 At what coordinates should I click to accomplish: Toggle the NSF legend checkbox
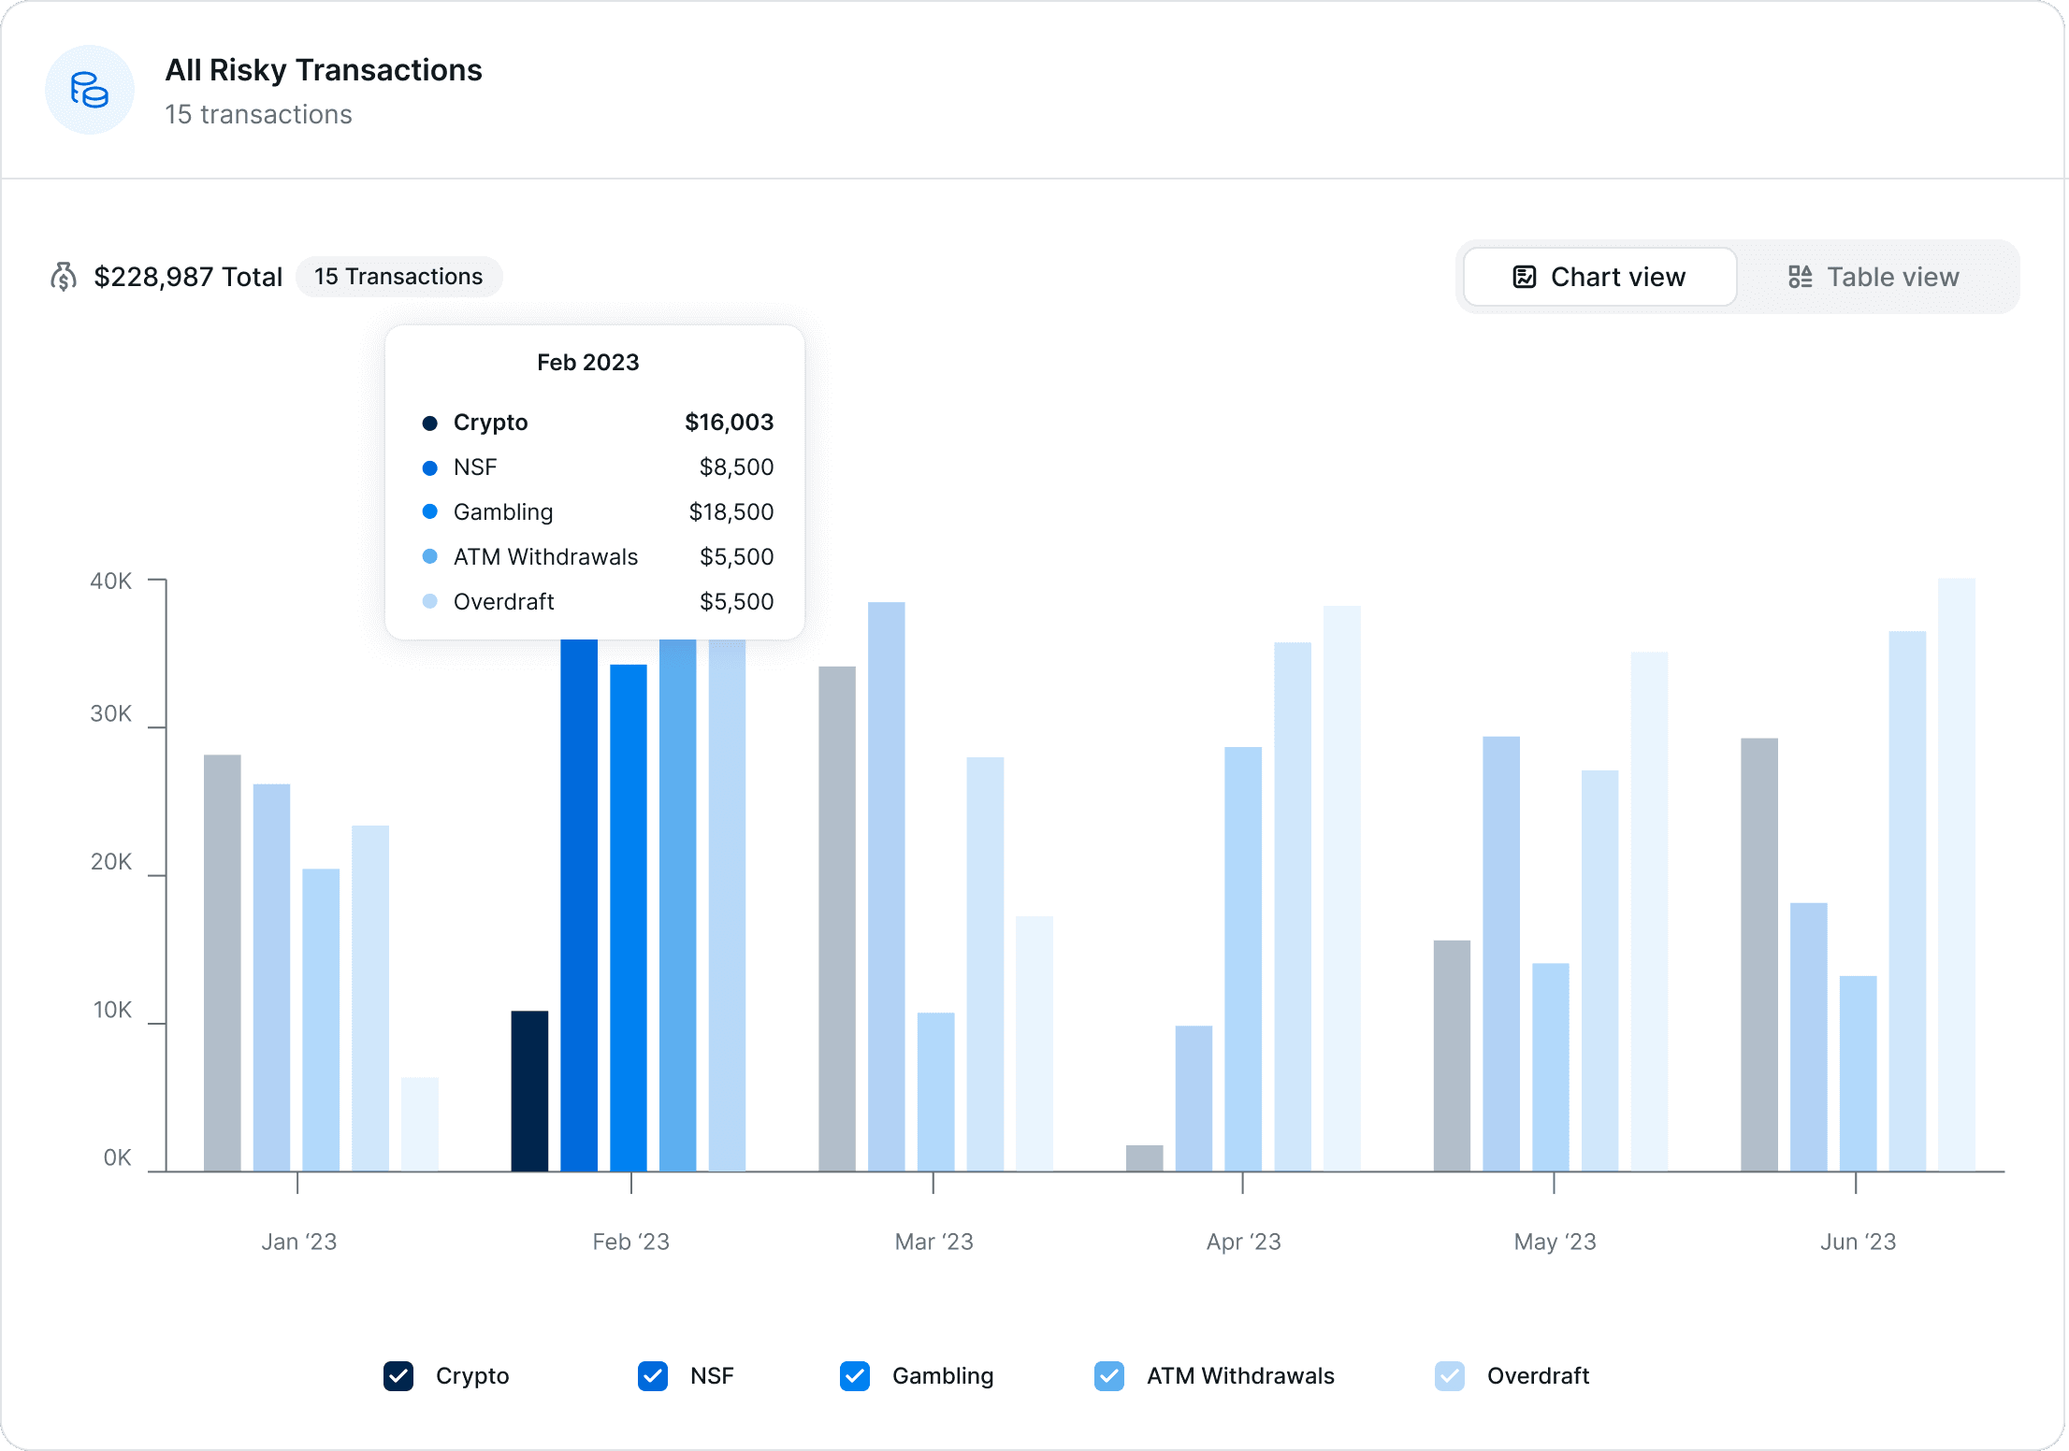pos(652,1375)
